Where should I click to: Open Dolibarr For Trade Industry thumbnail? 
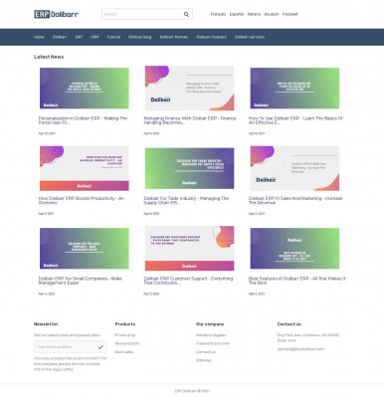point(189,168)
